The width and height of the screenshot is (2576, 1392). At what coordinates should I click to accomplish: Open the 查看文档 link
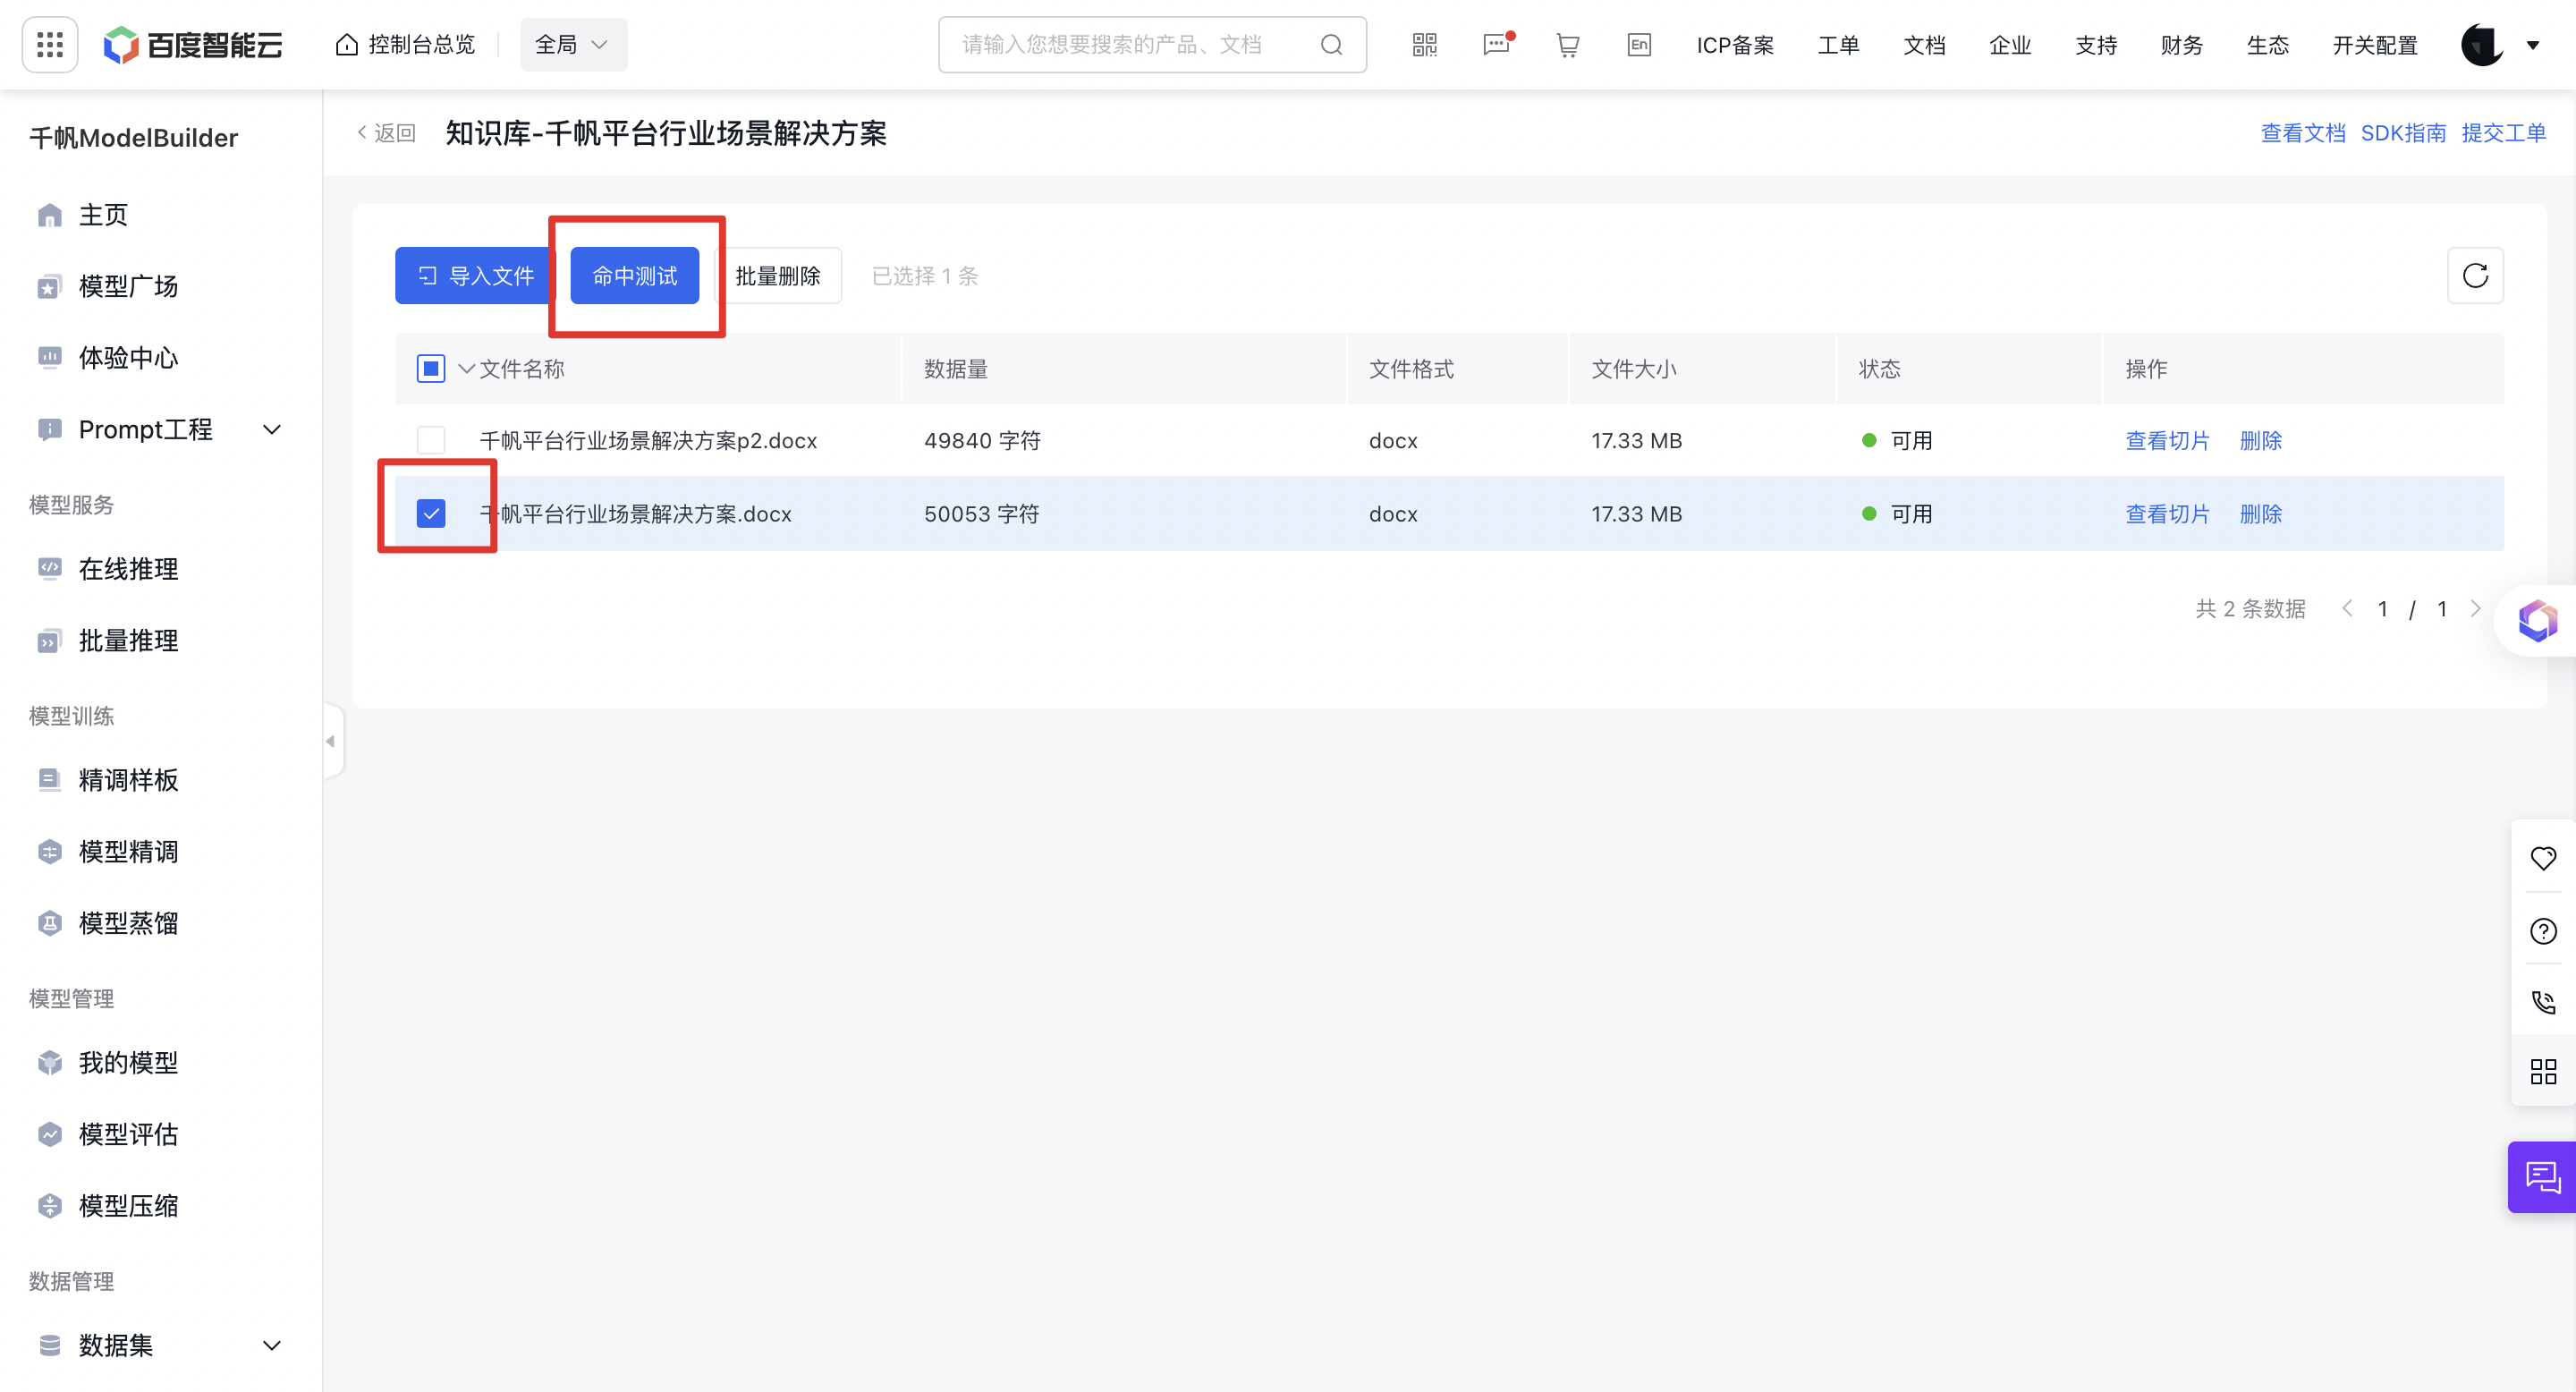pos(2303,133)
